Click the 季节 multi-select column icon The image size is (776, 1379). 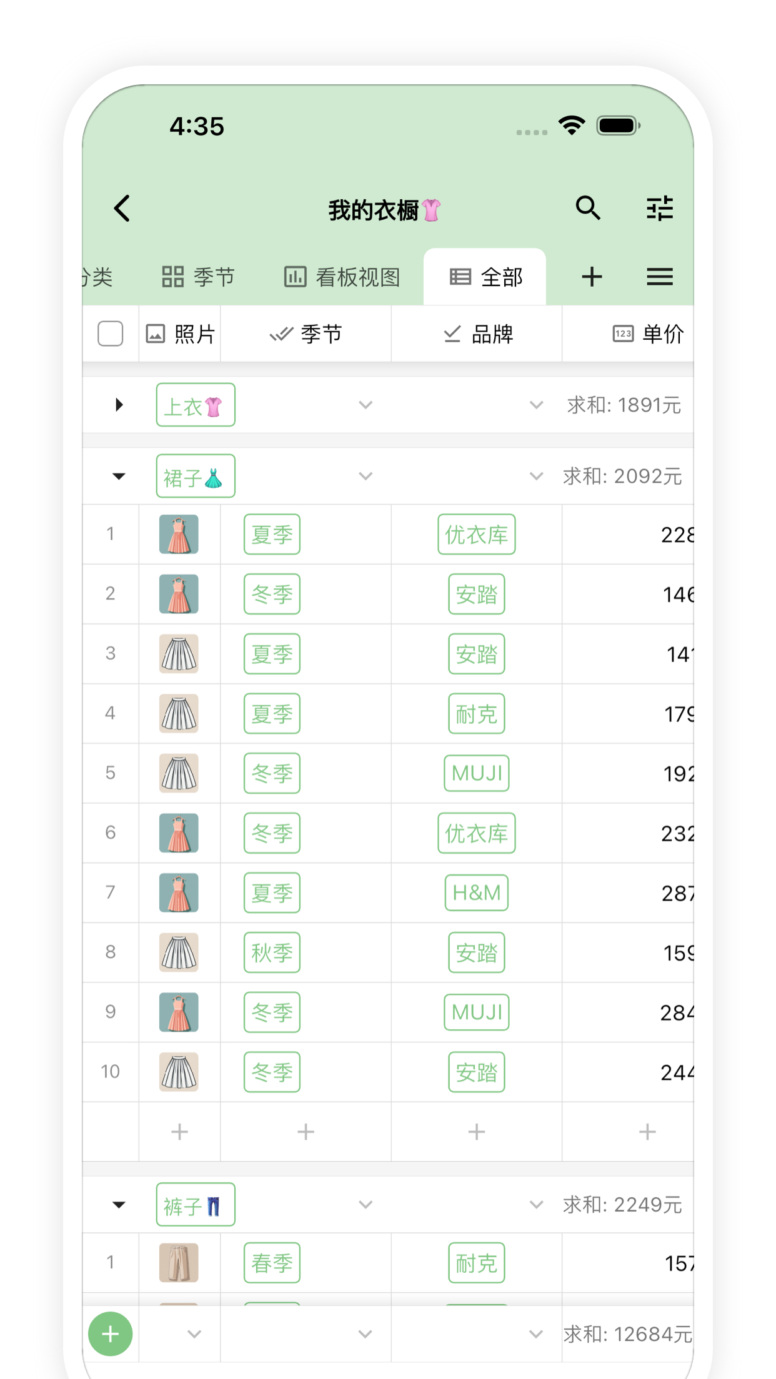point(281,334)
